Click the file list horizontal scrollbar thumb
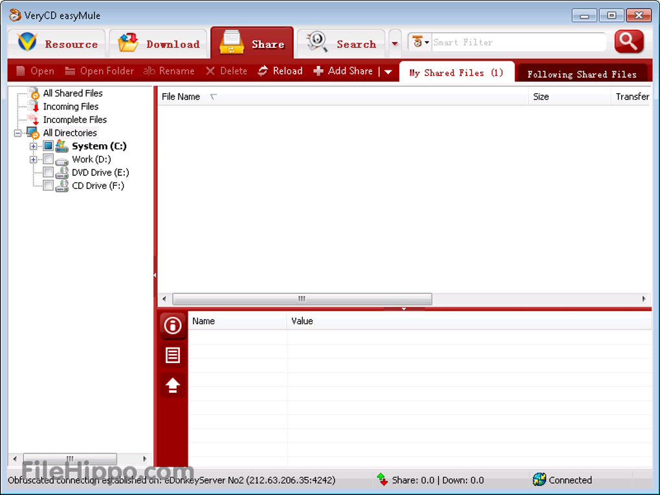This screenshot has width=660, height=495. [x=302, y=299]
